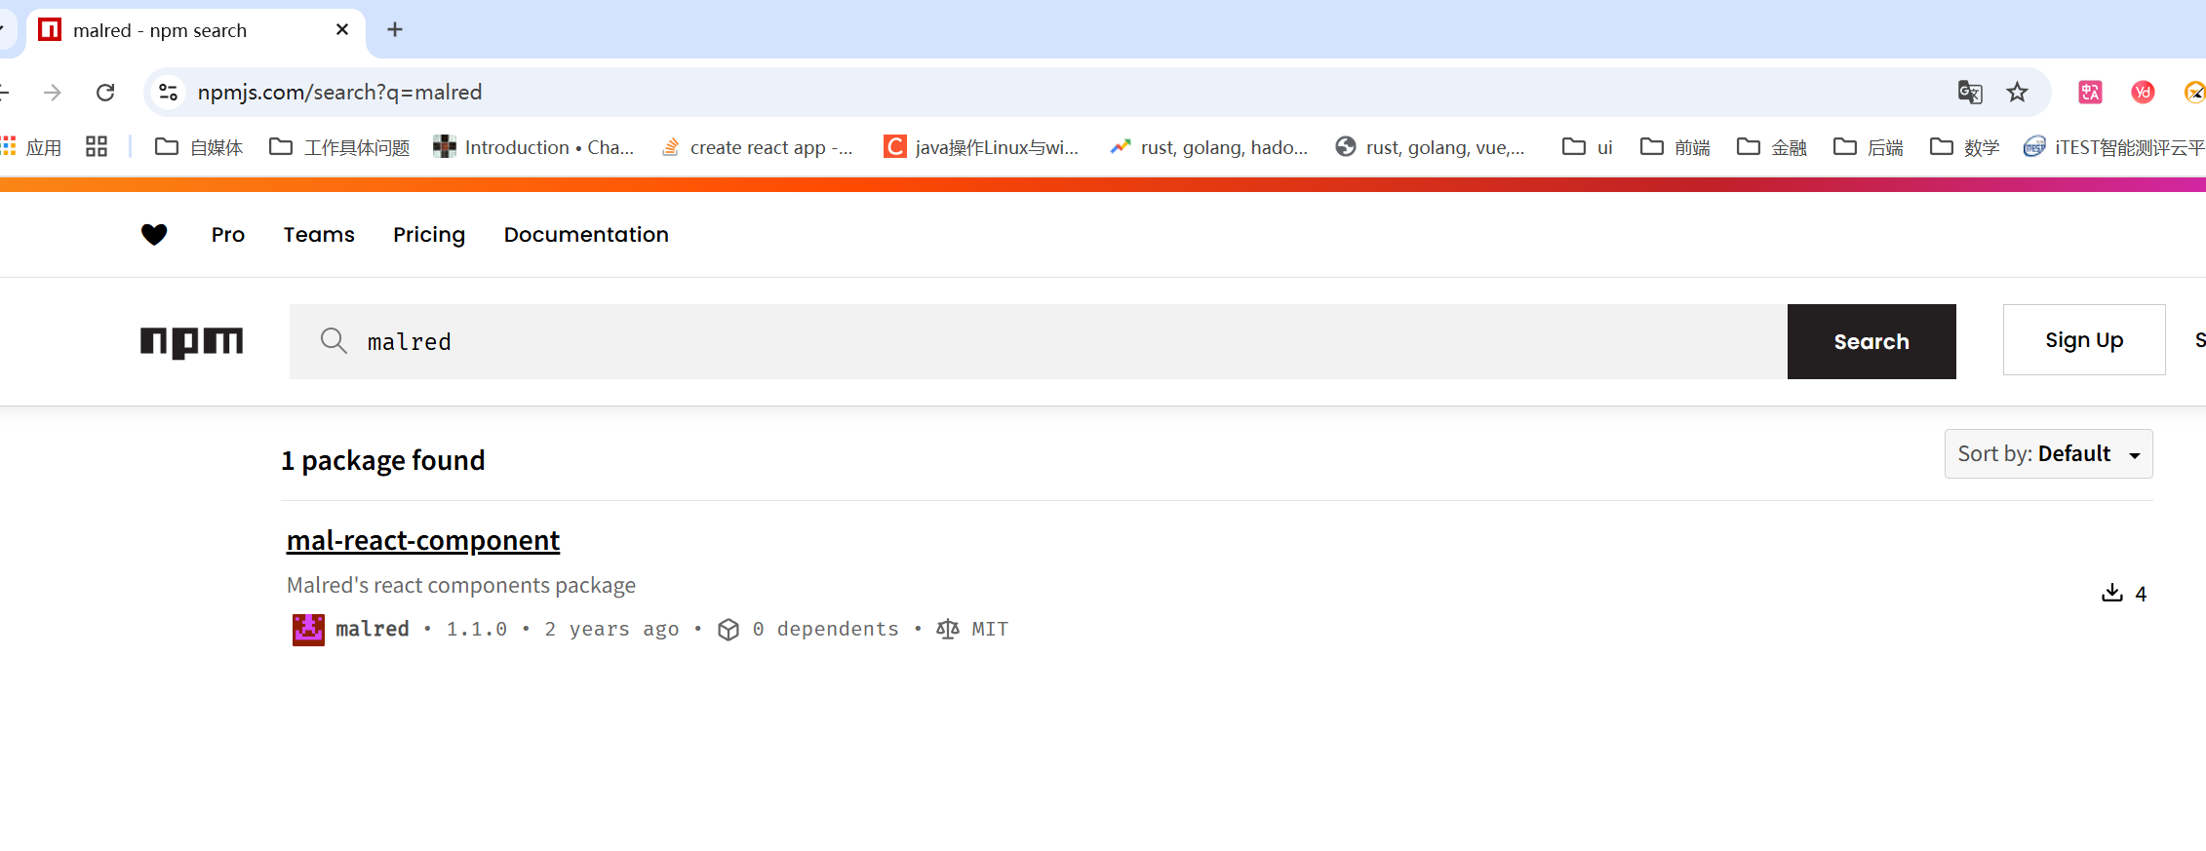
Task: Click the npm heart icon
Action: (154, 234)
